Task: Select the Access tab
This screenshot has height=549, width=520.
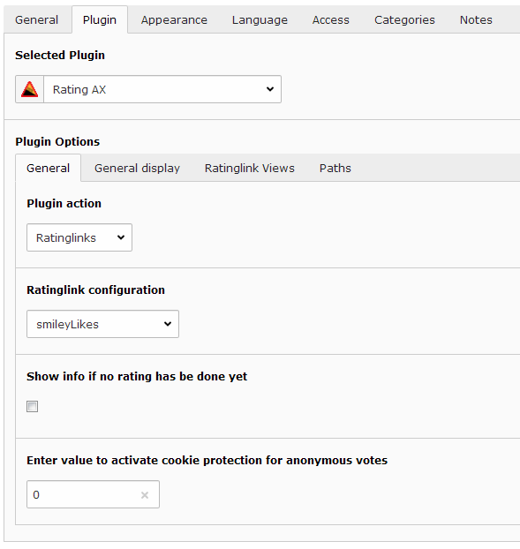Action: 331,20
